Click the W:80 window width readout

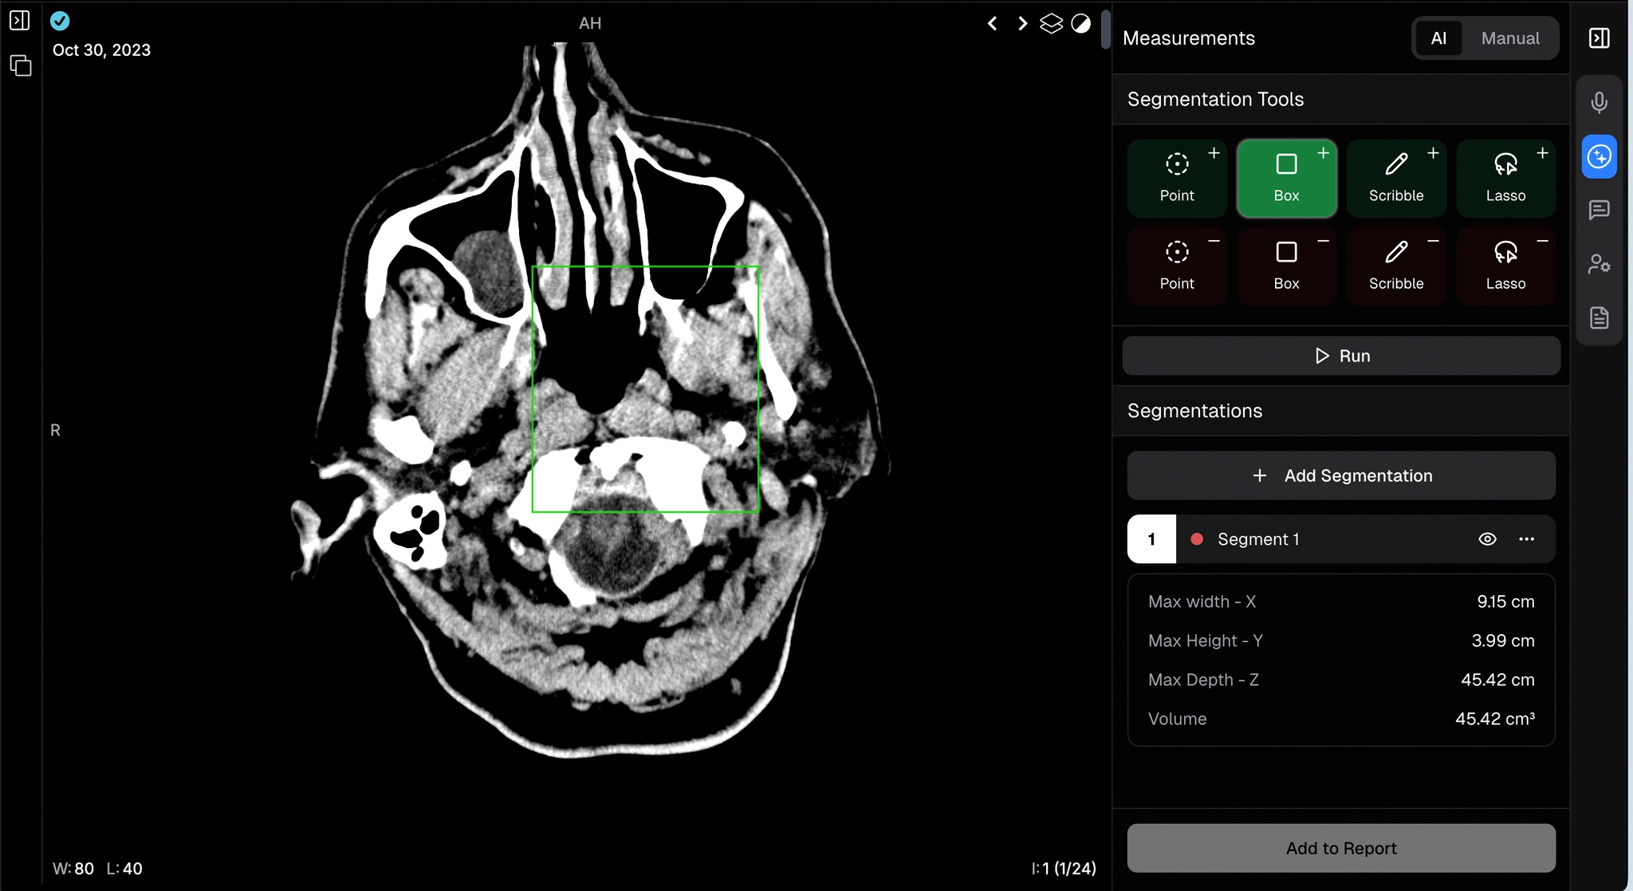pyautogui.click(x=73, y=869)
